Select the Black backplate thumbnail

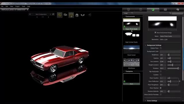tap(131, 79)
